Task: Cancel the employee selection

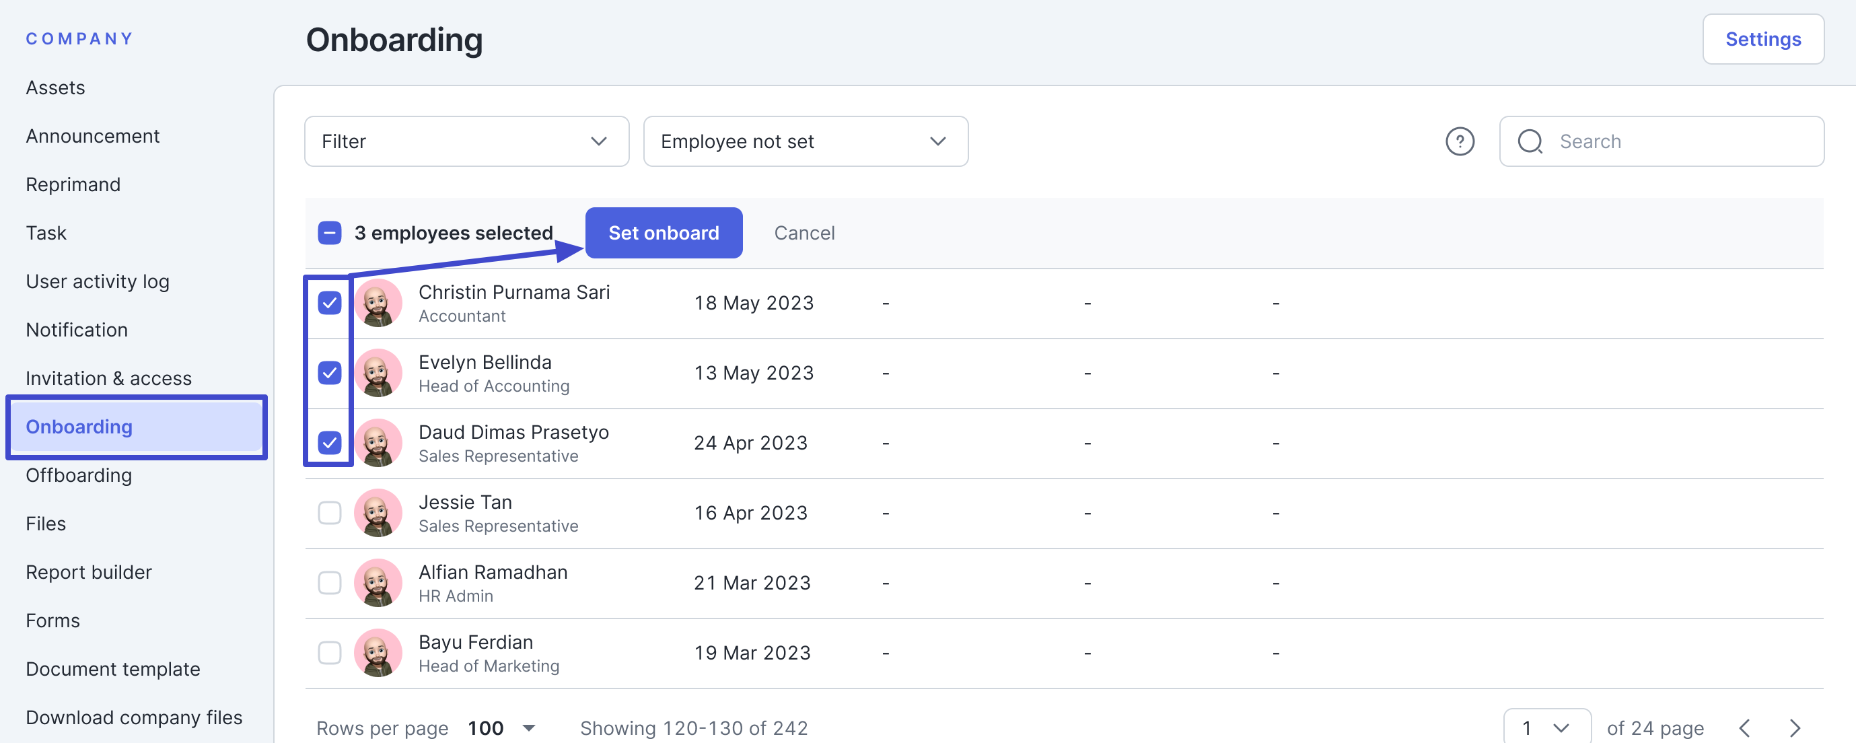Action: (804, 233)
